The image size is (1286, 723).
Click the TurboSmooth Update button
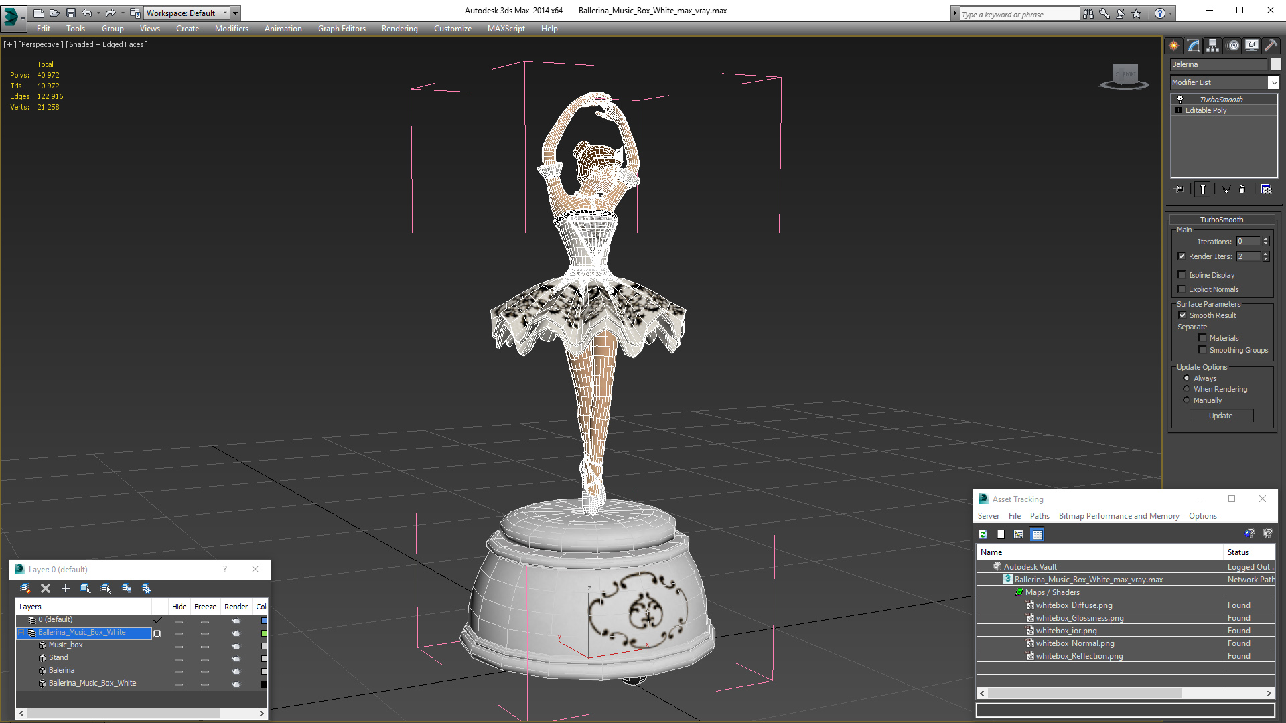tap(1221, 416)
